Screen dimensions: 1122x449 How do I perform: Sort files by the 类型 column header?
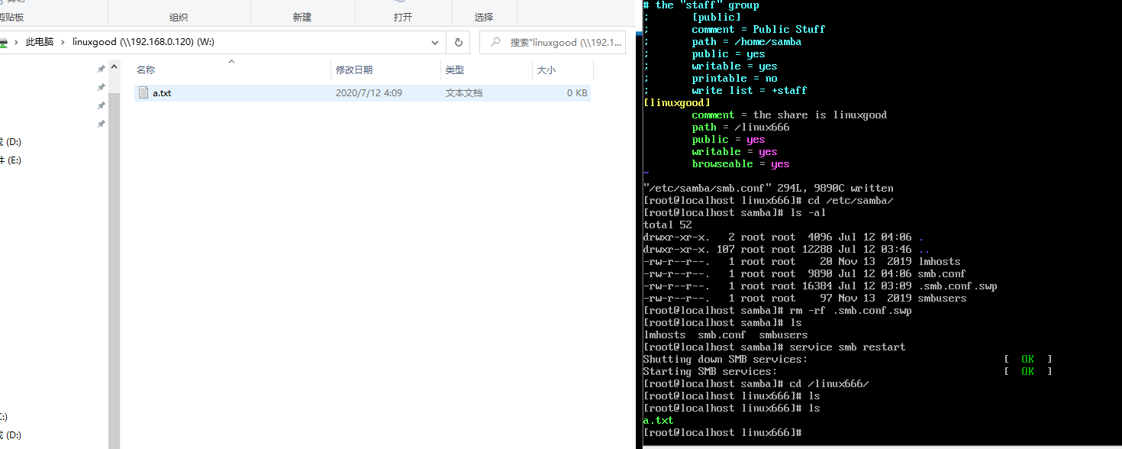coord(455,70)
